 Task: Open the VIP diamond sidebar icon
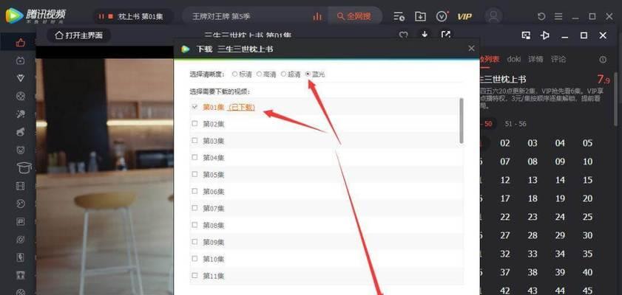point(21,78)
